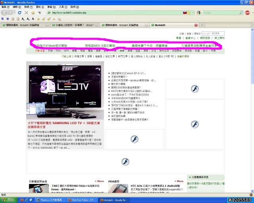Close the active Mobile01 tab
This screenshot has width=254, height=203.
click(x=196, y=25)
